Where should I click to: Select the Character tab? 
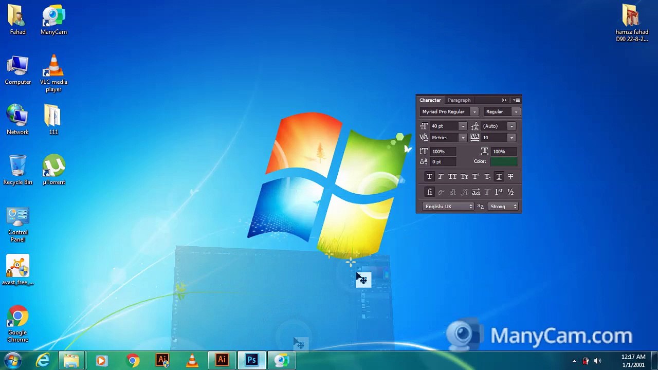click(x=430, y=100)
